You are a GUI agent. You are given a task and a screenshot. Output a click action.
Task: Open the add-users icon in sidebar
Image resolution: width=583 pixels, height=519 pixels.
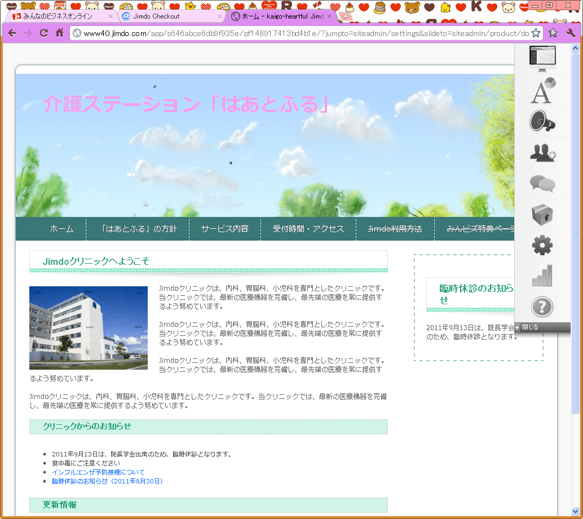(542, 152)
